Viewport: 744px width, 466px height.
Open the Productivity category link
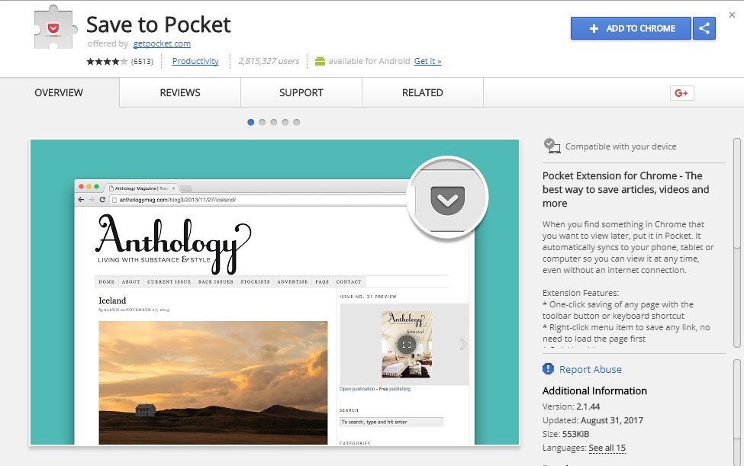click(x=195, y=61)
